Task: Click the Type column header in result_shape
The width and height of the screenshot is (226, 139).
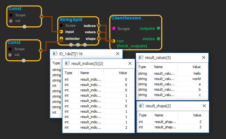Action: tap(142, 115)
